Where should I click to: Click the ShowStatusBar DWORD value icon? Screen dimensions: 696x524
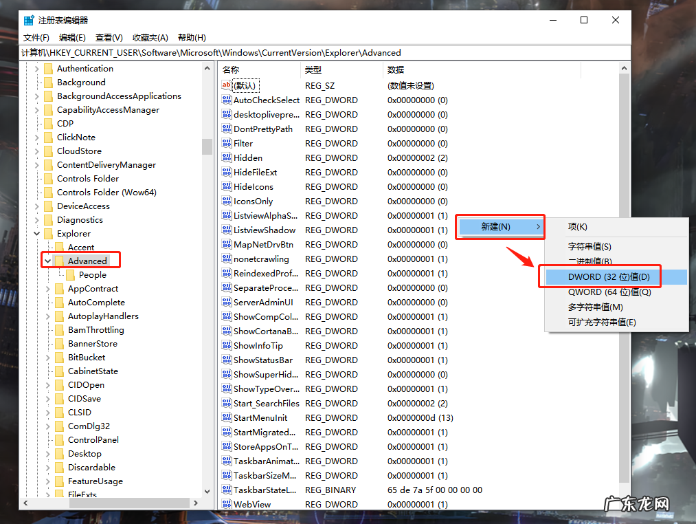pyautogui.click(x=226, y=360)
